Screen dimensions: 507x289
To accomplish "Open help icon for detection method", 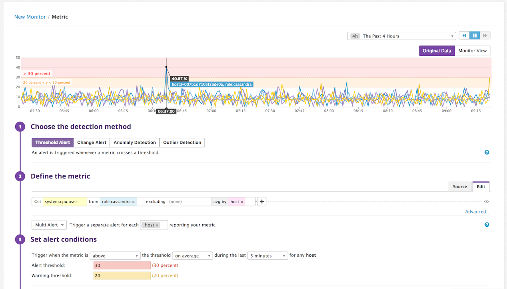I will coord(487,152).
